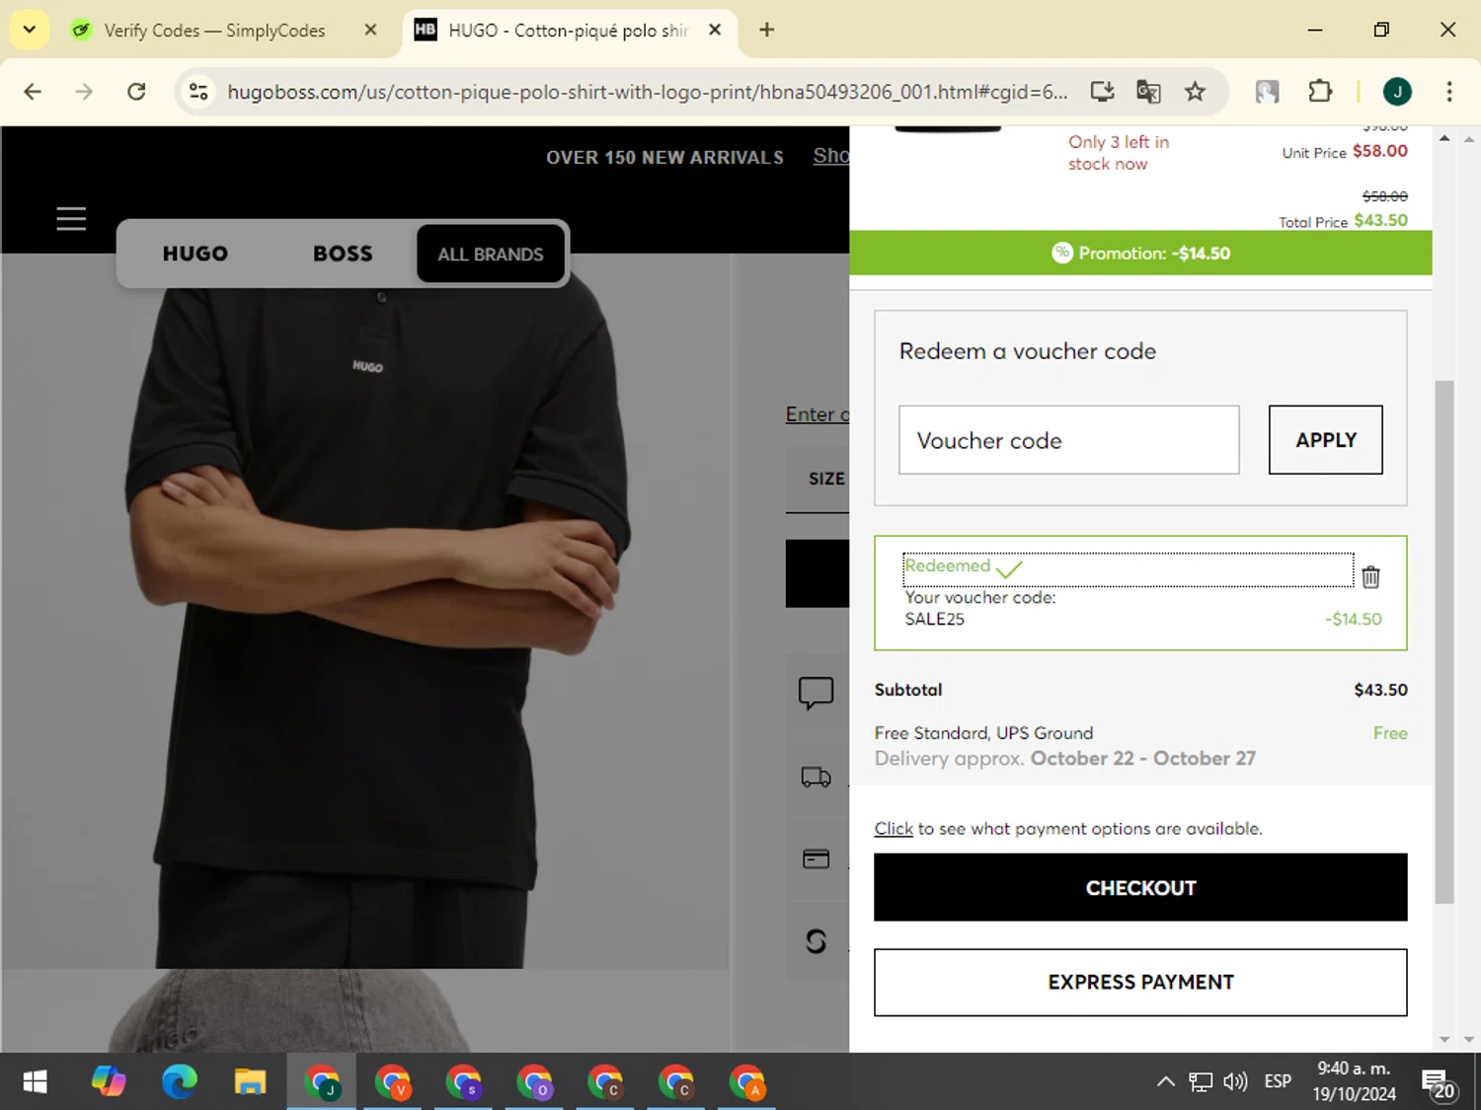Screen dimensions: 1481x1110
Task: Click the CHECKOUT button
Action: pyautogui.click(x=1140, y=887)
